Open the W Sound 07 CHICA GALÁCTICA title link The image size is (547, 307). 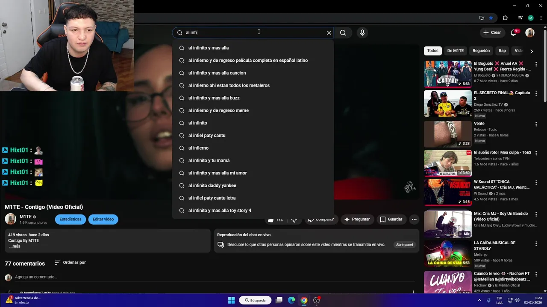click(502, 185)
